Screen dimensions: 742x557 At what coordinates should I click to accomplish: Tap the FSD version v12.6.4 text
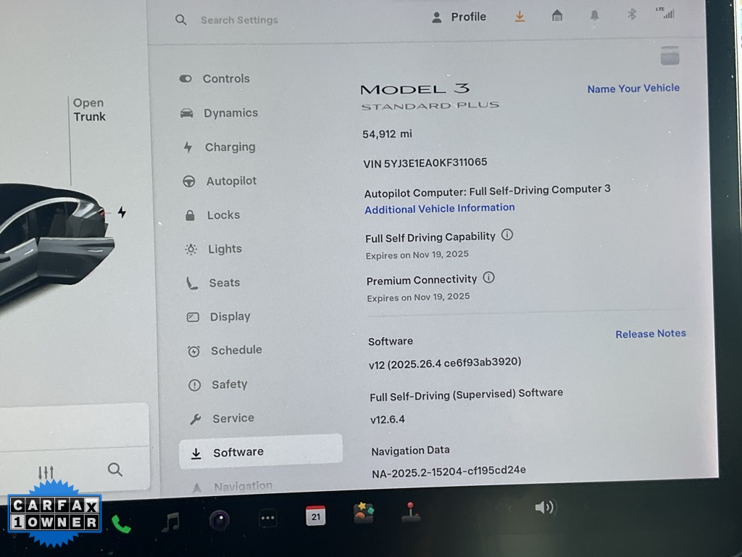pyautogui.click(x=387, y=420)
